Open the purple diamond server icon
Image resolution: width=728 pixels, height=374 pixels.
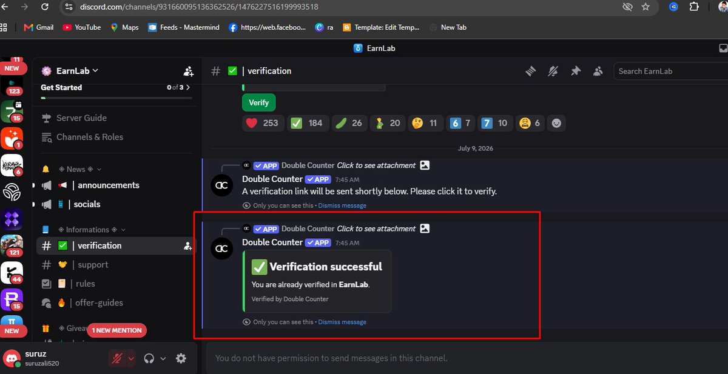coord(12,218)
